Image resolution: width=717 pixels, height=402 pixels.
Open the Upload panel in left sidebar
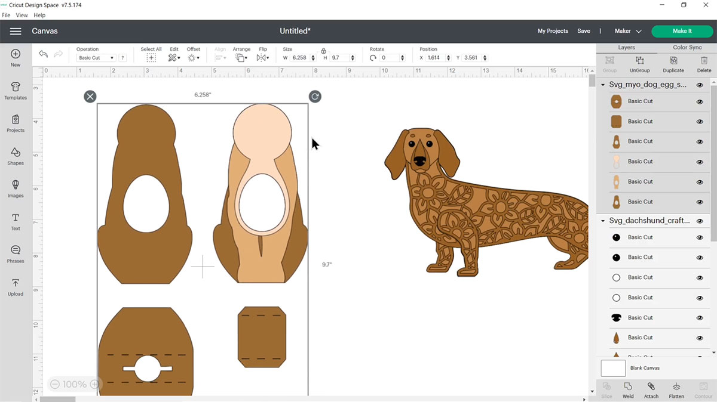[16, 286]
